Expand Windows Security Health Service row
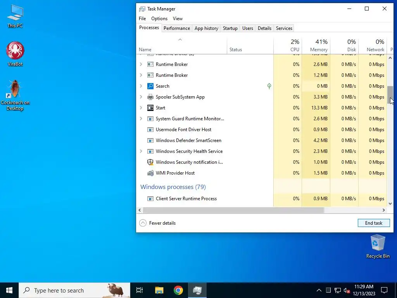The width and height of the screenshot is (397, 298). (141, 151)
